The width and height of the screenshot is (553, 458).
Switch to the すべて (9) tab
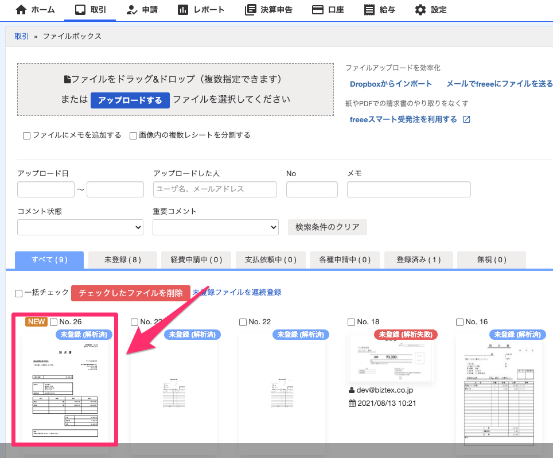tap(49, 259)
